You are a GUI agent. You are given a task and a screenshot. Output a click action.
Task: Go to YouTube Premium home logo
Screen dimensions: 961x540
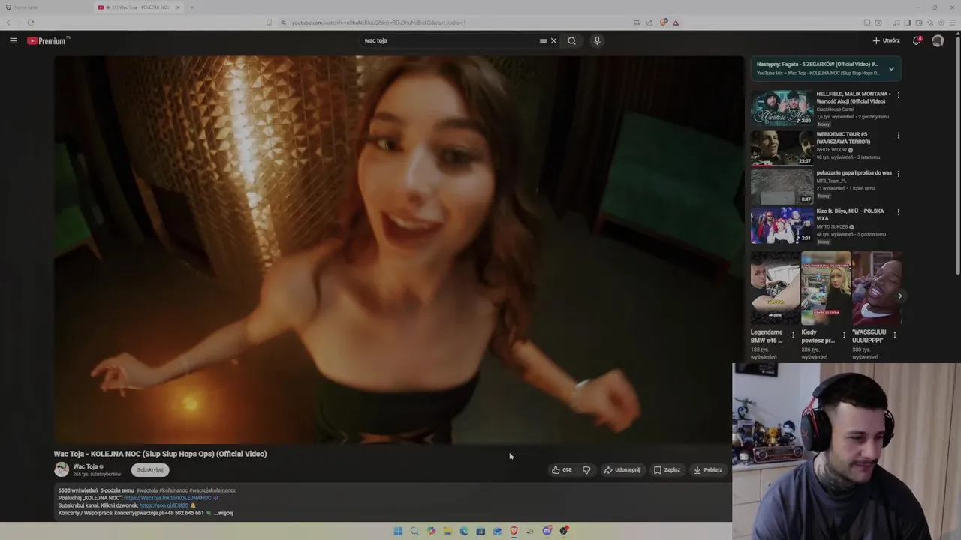(48, 40)
